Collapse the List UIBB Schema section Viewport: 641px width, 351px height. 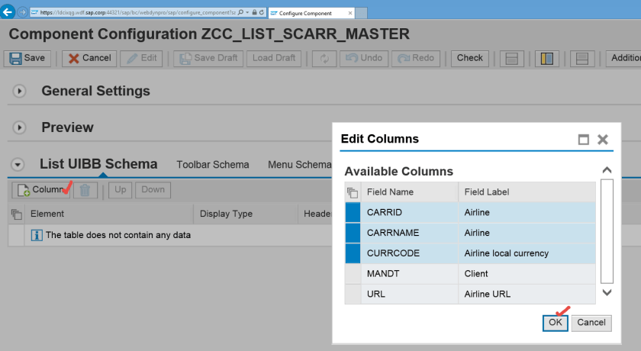[x=19, y=164]
